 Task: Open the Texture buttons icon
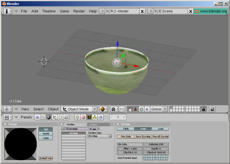pos(89,117)
